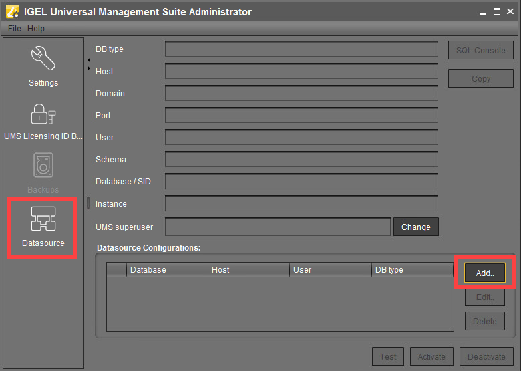Click the IGEL app logo in title bar
This screenshot has width=521, height=371.
12,11
